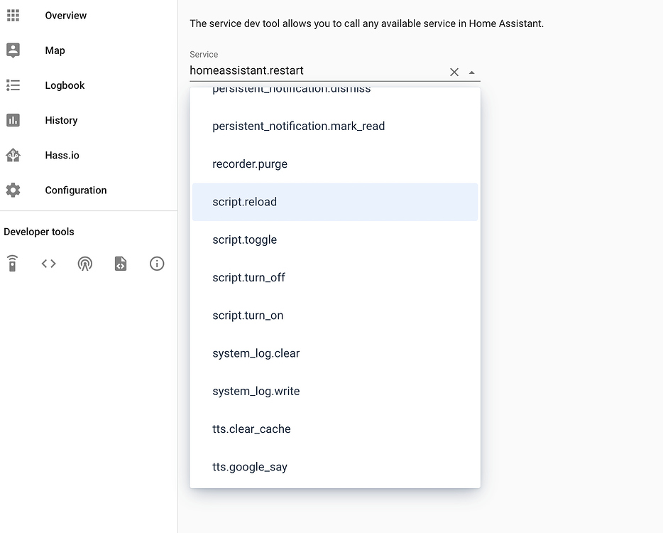This screenshot has width=663, height=533.
Task: Select persistent_notification.mark_read option
Action: [x=298, y=126]
